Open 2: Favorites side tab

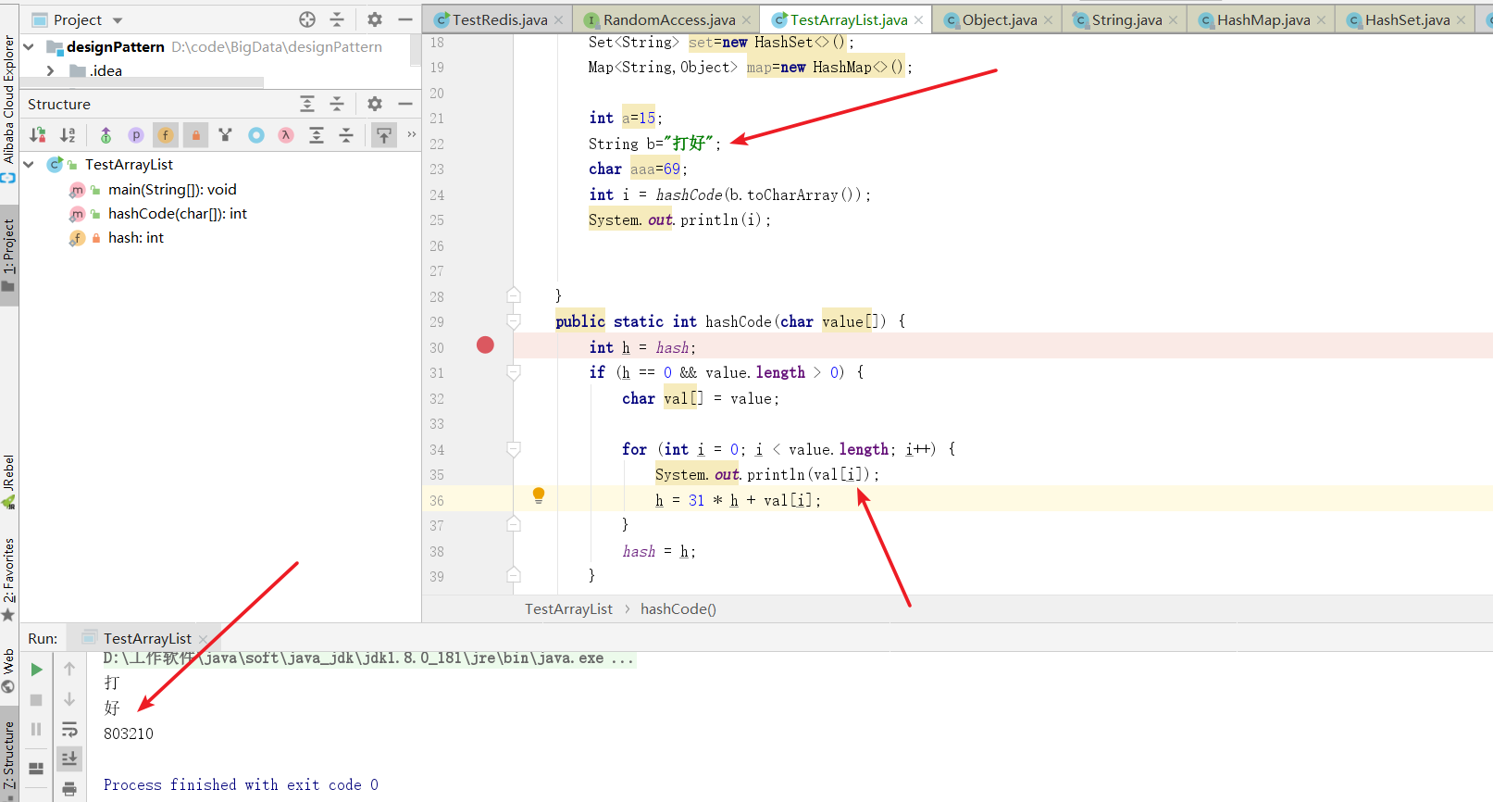coord(8,579)
